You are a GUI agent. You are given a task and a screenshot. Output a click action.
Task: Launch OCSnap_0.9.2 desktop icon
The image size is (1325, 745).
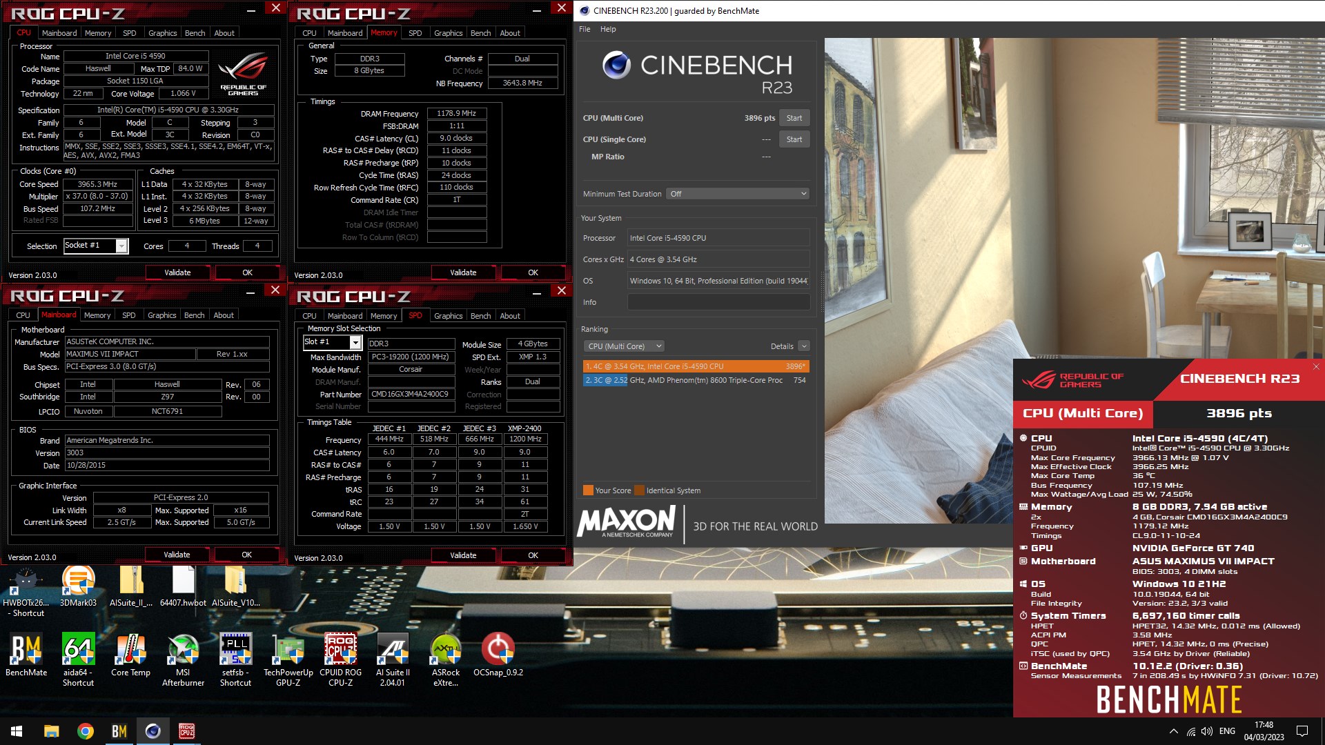pos(498,654)
